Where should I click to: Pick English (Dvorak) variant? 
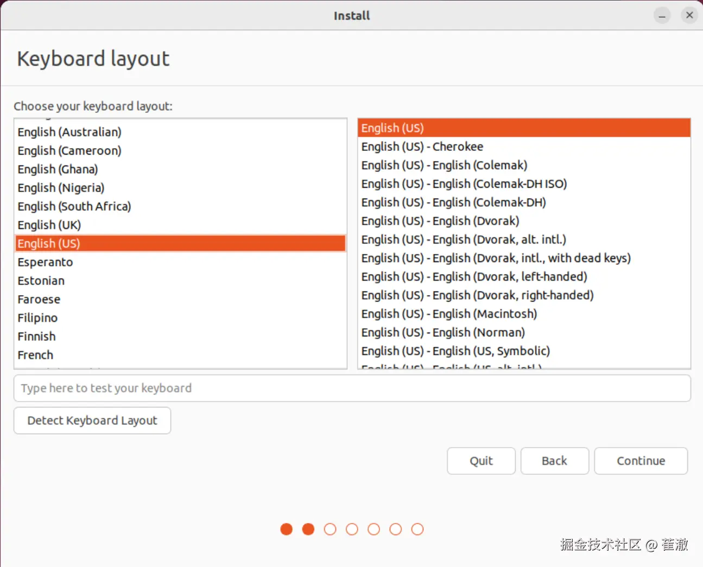pos(524,221)
